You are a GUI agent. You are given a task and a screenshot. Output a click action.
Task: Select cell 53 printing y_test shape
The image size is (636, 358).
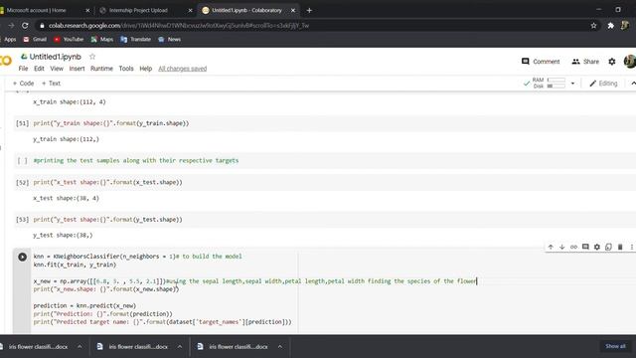click(325, 220)
